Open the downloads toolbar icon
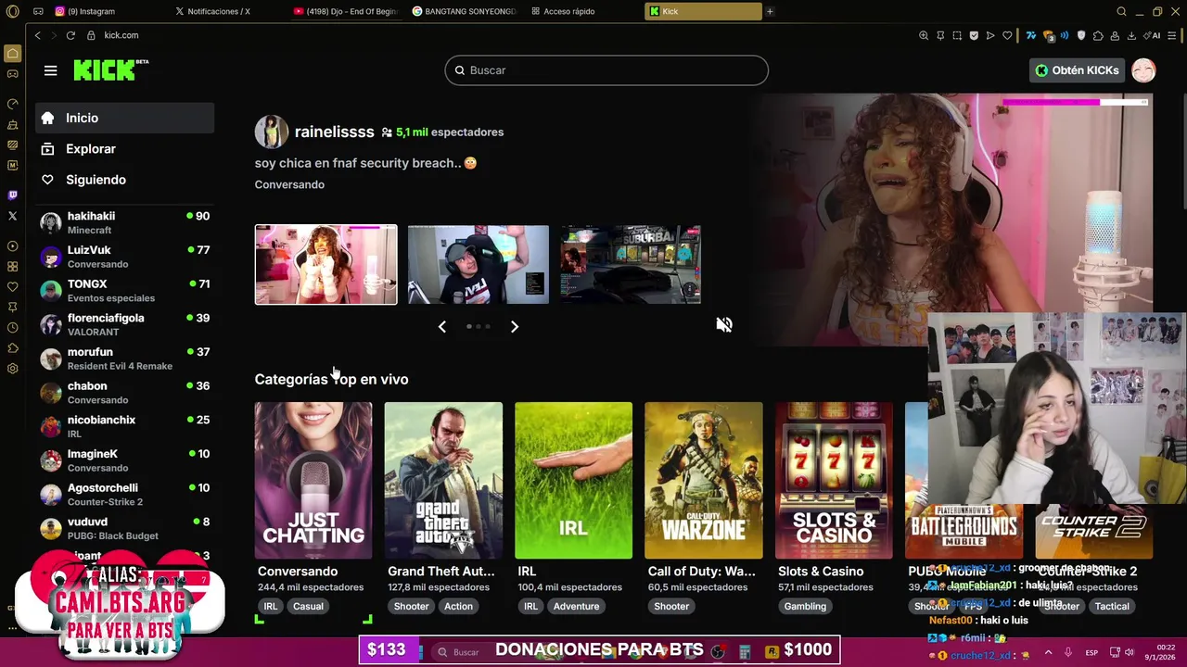Image resolution: width=1187 pixels, height=667 pixels. point(1131,35)
